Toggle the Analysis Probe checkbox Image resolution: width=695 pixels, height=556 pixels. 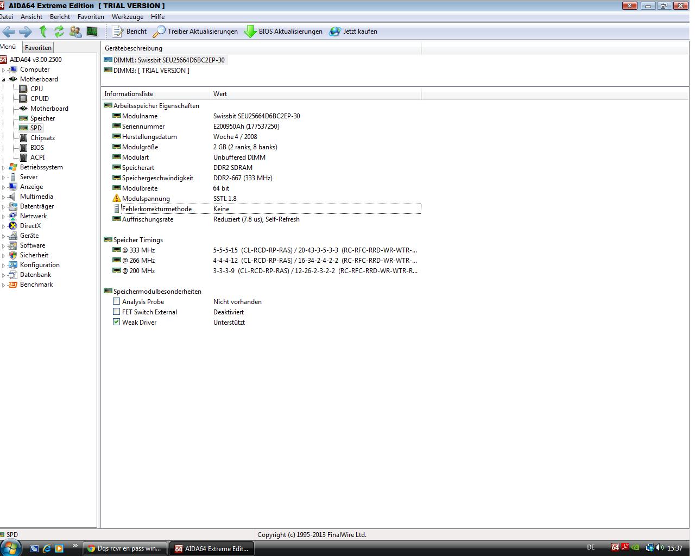tap(116, 301)
